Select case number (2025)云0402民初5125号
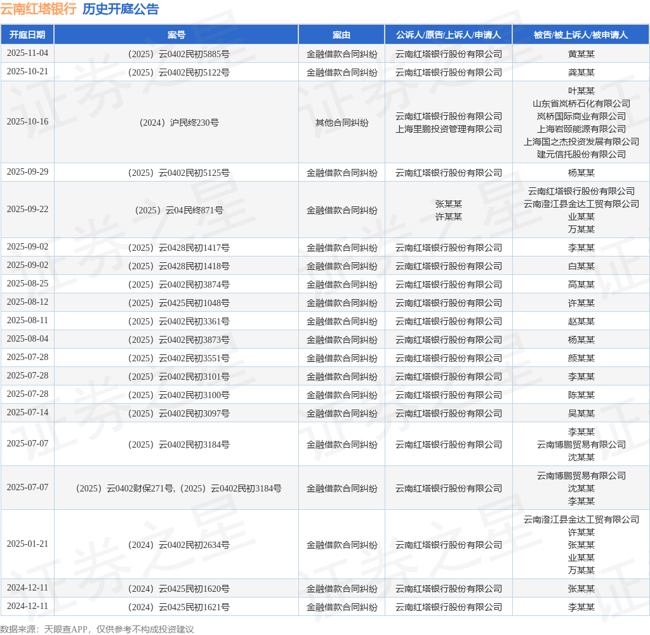The image size is (650, 635). 178,173
